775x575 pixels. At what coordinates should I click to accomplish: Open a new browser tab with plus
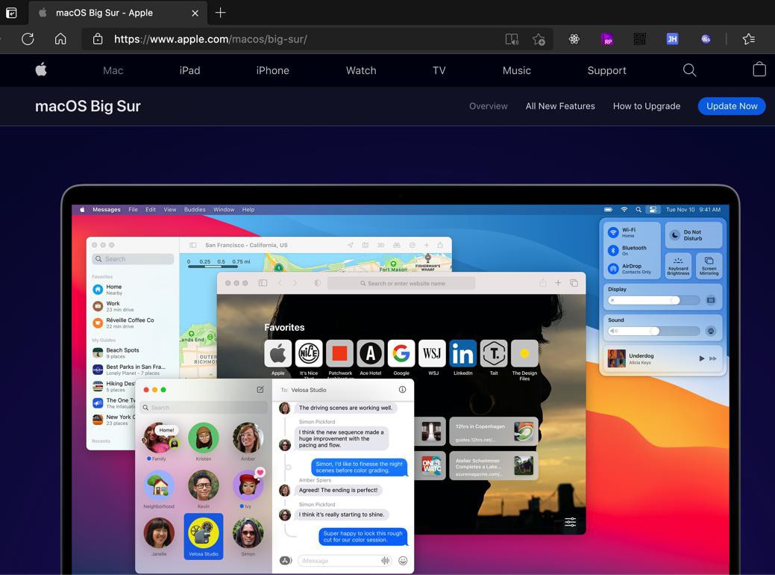(221, 13)
